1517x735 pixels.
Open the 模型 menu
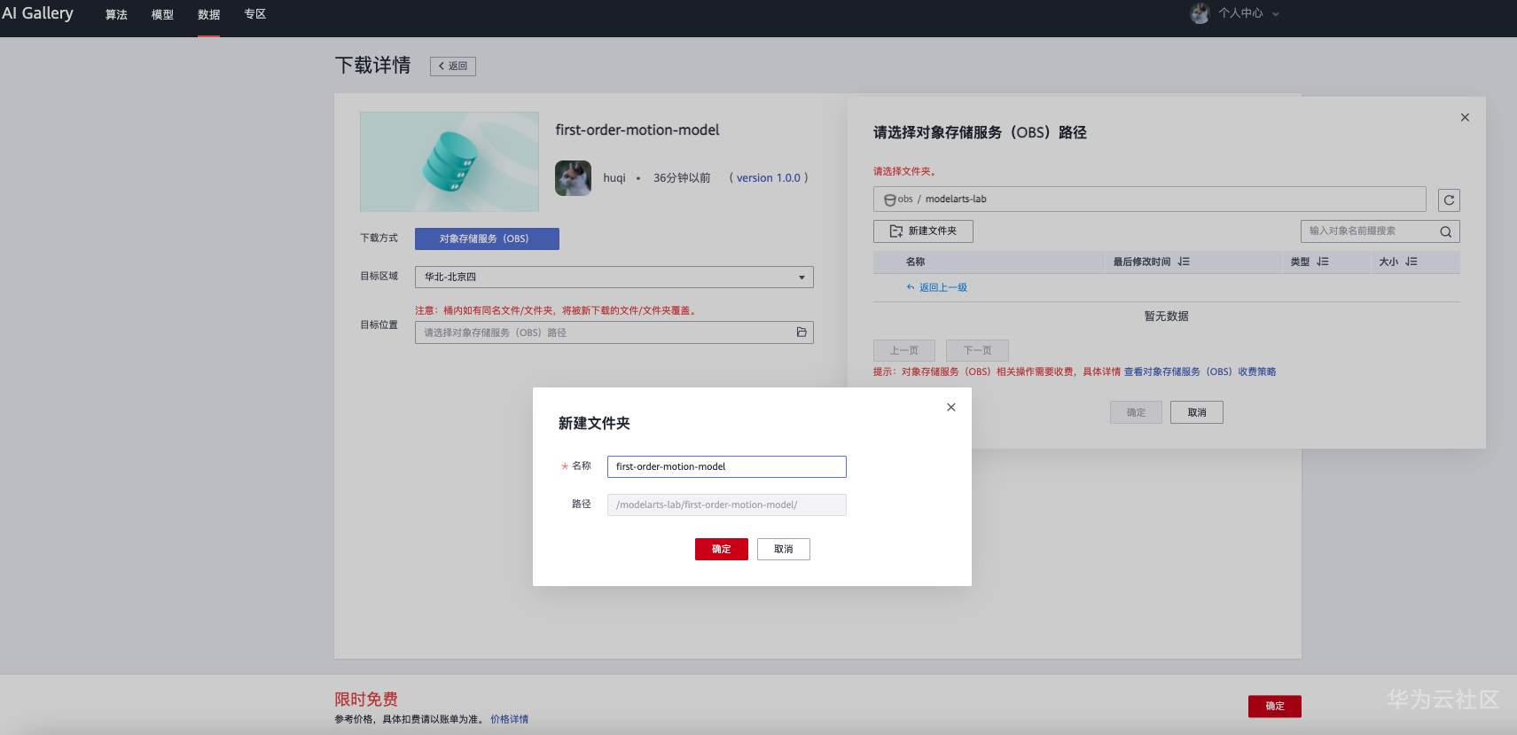click(162, 14)
